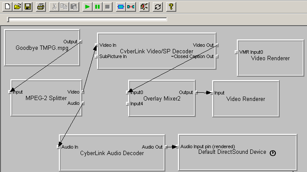Screen dimensions: 307x172
Task: Click the VMR Input0 pin
Action: click(236, 52)
